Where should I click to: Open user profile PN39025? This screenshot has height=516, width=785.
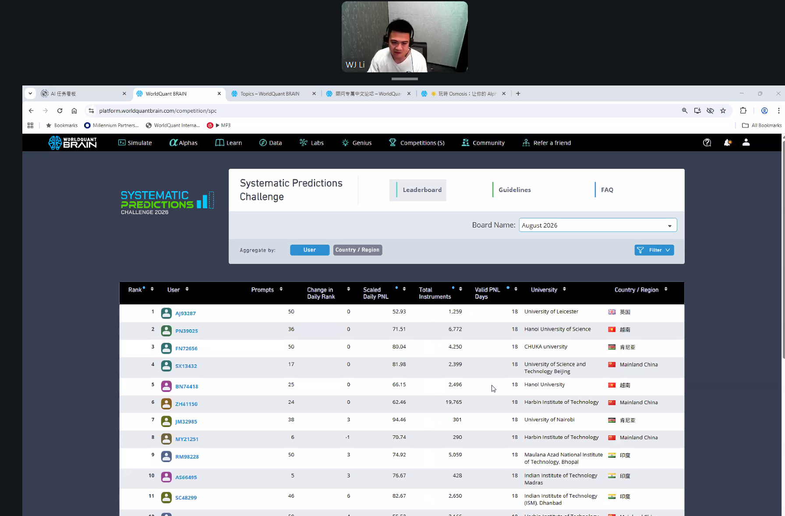187,331
